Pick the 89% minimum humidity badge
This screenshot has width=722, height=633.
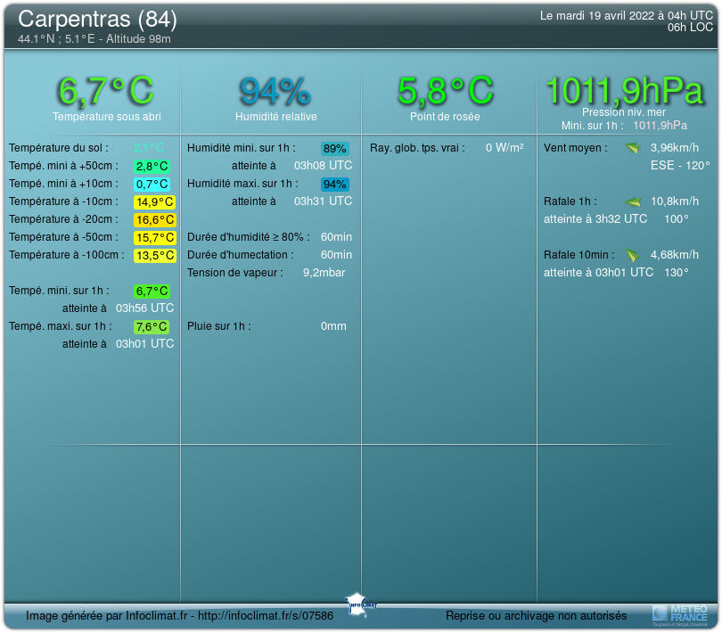[x=335, y=148]
